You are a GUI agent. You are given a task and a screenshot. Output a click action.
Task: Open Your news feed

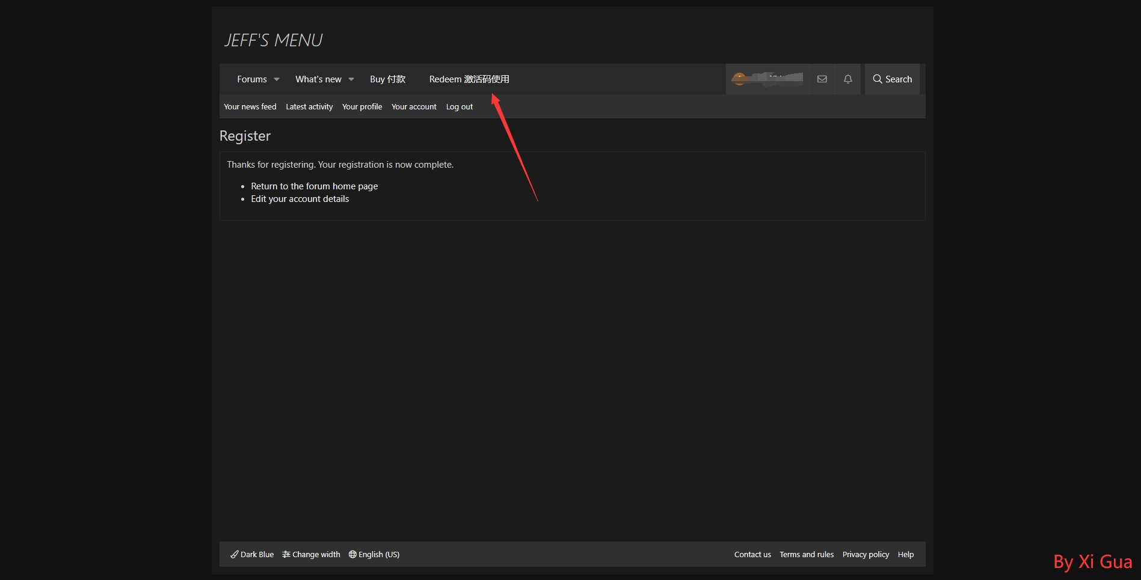(250, 107)
